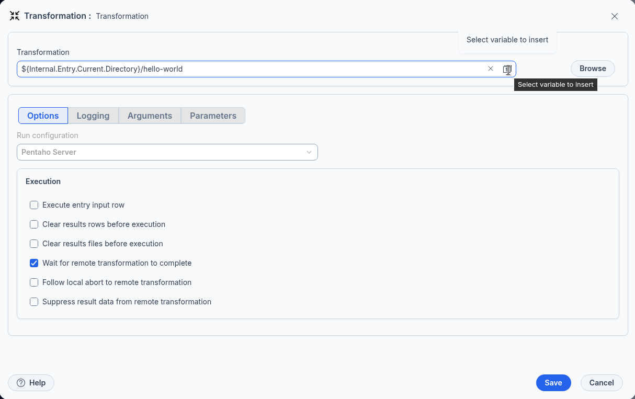This screenshot has width=635, height=399.
Task: Enable Follow local abort to remote transformation
Action: point(34,282)
